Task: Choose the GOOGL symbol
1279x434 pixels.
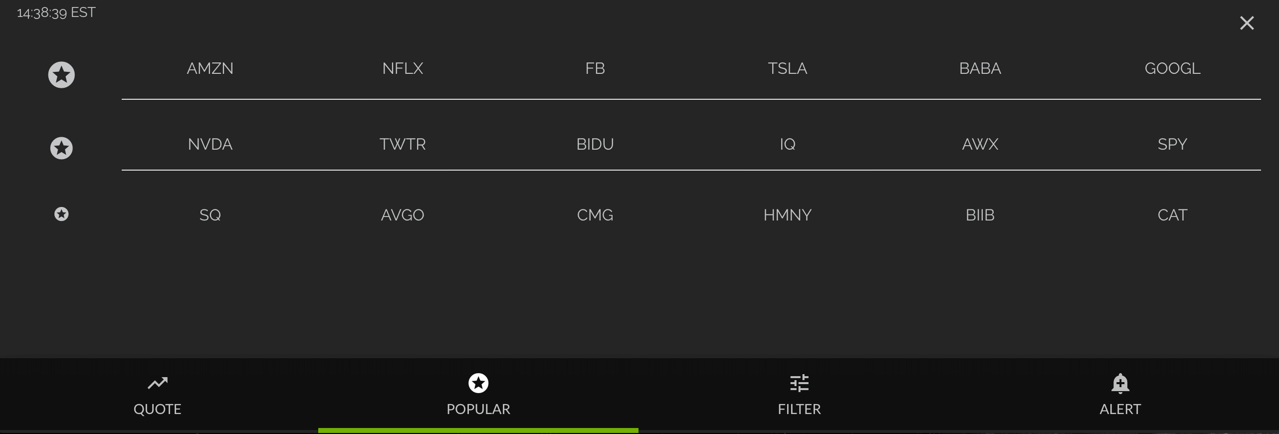Action: (x=1173, y=68)
